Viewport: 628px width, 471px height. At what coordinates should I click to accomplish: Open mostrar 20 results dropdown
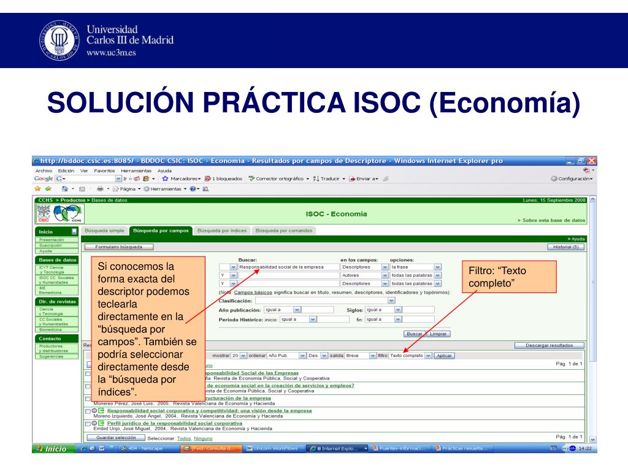point(243,356)
